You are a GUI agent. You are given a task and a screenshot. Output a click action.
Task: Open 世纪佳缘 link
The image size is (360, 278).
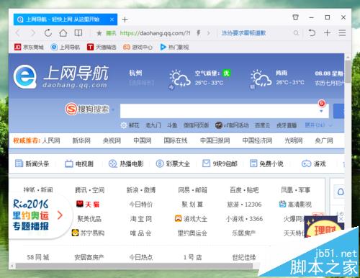click(x=244, y=257)
